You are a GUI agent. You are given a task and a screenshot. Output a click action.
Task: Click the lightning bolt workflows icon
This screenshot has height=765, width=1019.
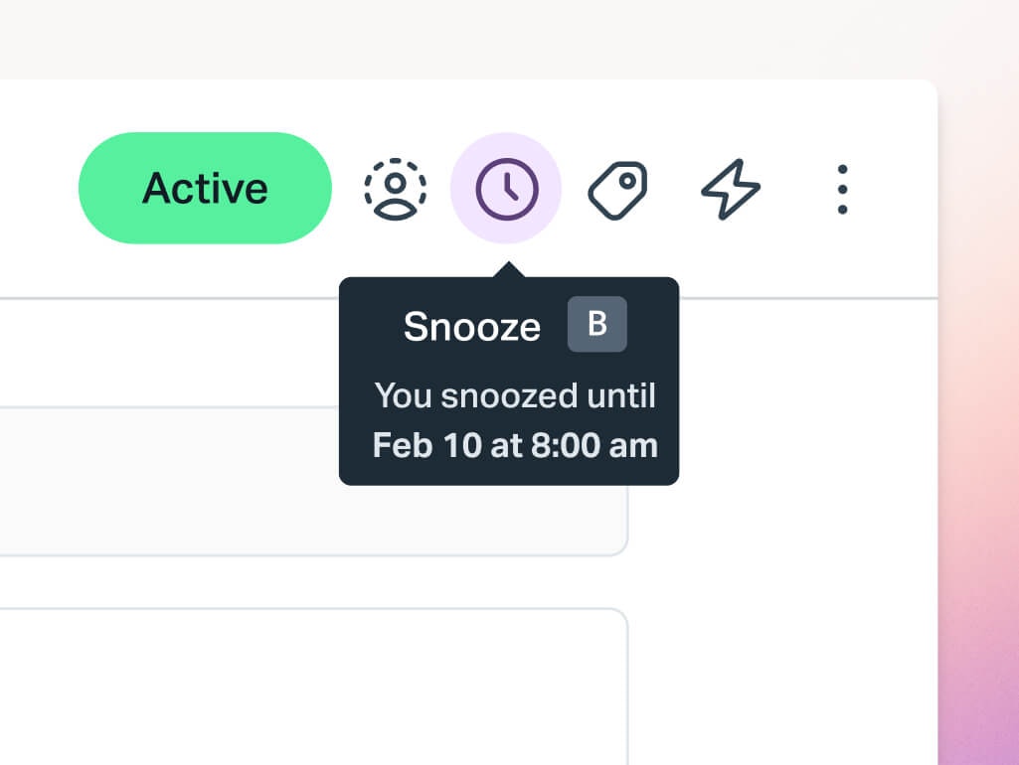click(731, 189)
